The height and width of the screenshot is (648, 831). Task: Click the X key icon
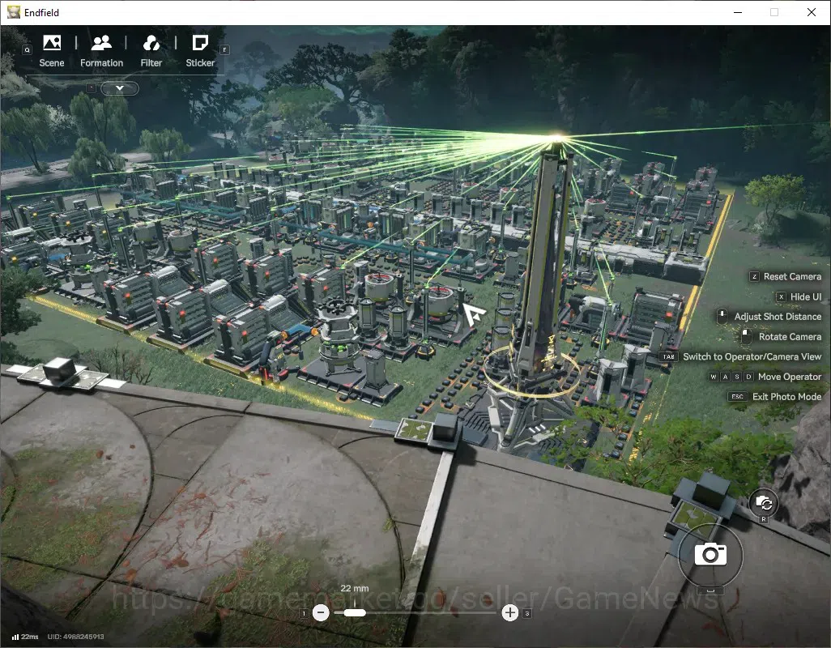point(781,296)
